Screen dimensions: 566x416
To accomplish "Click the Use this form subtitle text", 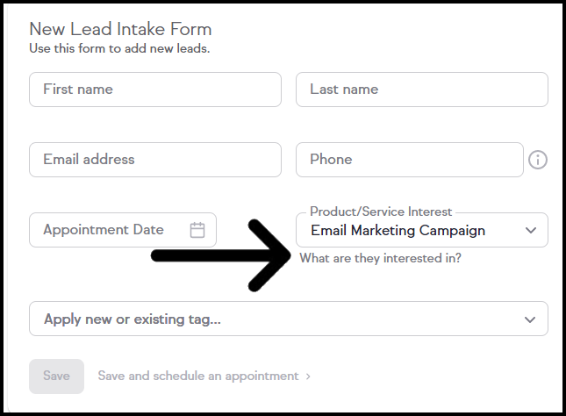I will coord(119,47).
